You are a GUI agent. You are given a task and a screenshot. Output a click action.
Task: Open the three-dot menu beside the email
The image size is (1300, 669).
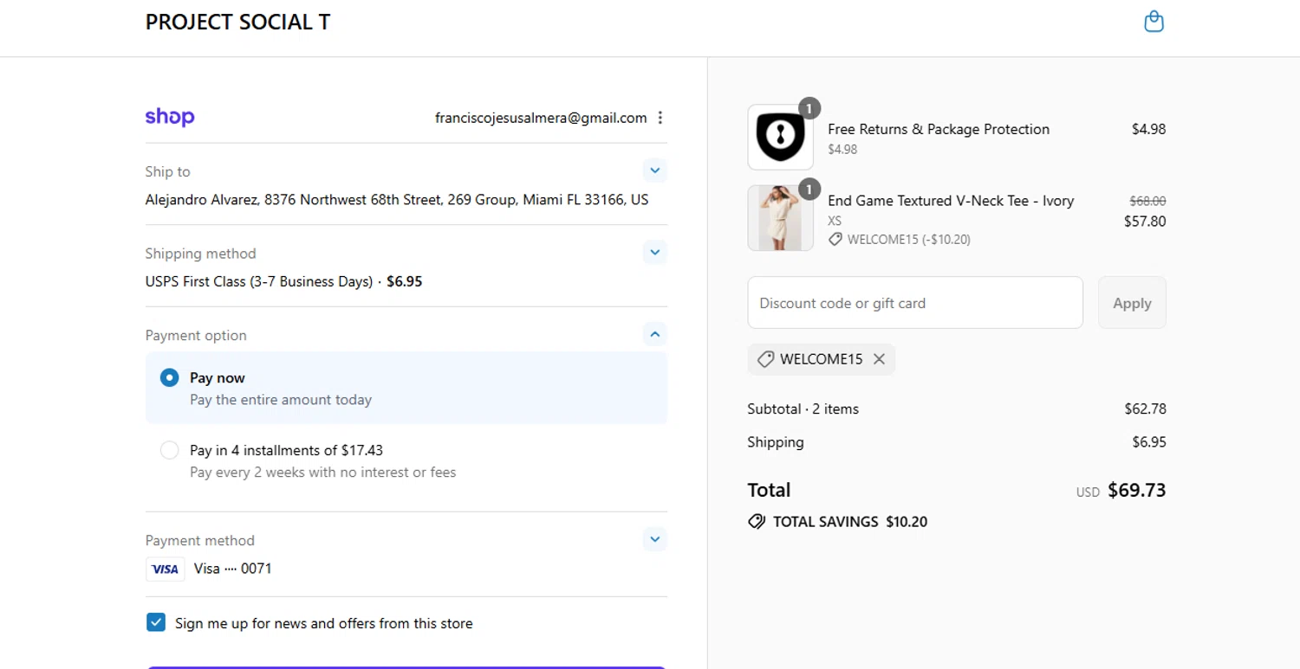click(660, 118)
